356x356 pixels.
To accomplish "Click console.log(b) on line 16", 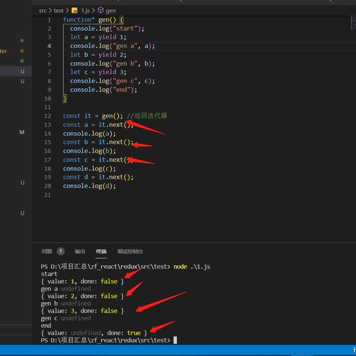I will (90, 151).
